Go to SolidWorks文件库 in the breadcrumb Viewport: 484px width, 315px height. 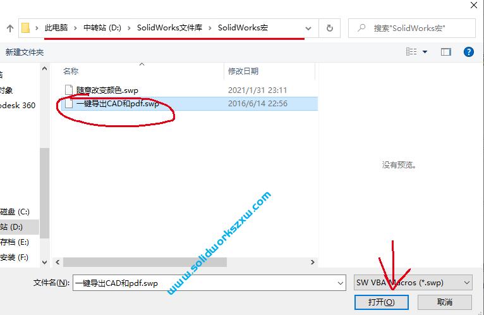coord(170,28)
